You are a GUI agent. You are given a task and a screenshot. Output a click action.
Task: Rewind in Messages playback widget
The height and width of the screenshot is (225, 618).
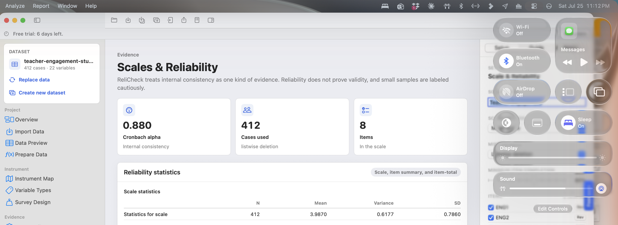pos(567,62)
